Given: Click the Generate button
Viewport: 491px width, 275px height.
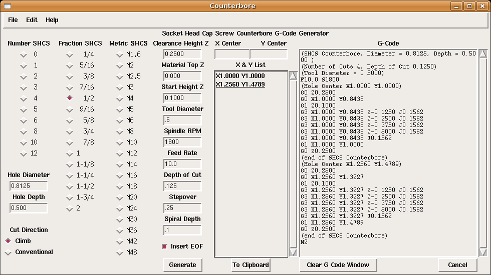Looking at the screenshot, I should pos(182,265).
